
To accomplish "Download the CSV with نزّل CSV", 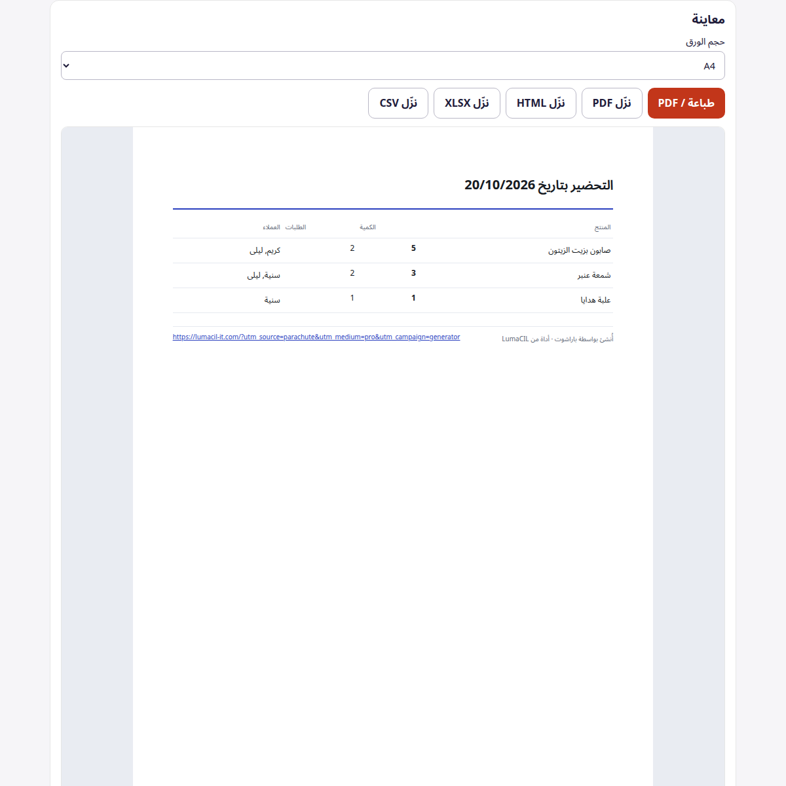I will (398, 103).
